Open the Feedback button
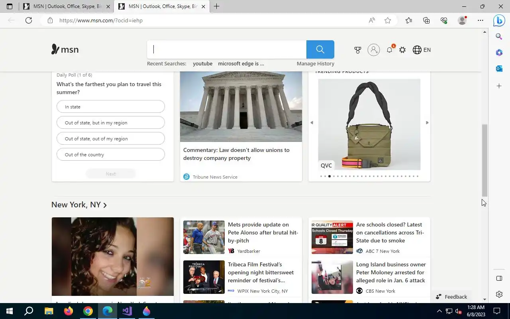Screen dimensions: 510x319 pos(451,297)
